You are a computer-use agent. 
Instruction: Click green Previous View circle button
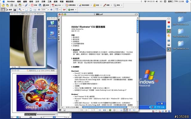coord(110,110)
